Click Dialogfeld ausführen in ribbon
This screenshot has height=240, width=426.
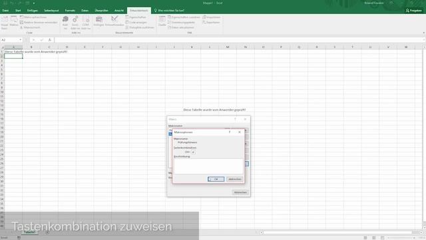coord(140,27)
